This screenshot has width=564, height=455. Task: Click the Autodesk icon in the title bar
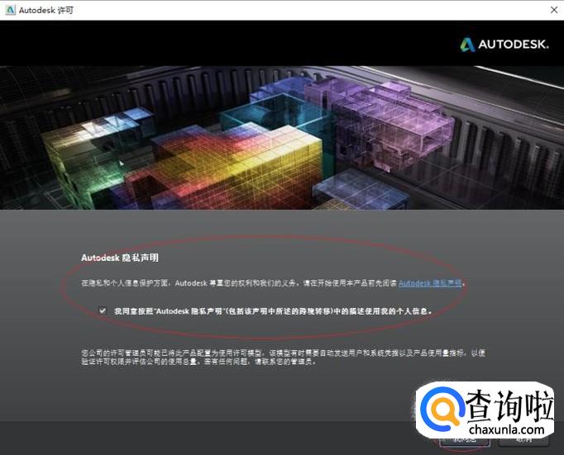[10, 10]
